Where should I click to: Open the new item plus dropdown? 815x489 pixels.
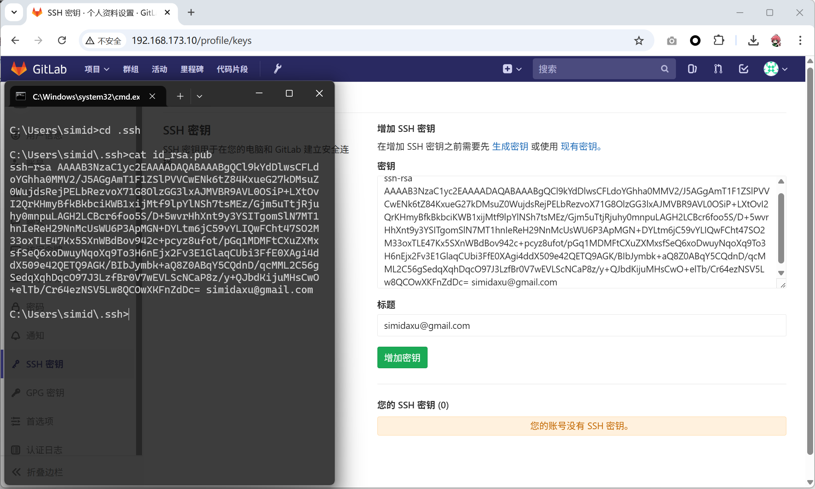coord(512,69)
